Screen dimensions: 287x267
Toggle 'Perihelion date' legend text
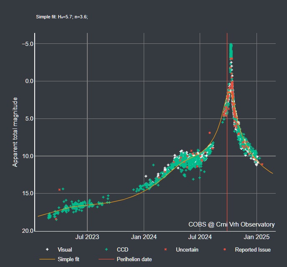pos(134,259)
